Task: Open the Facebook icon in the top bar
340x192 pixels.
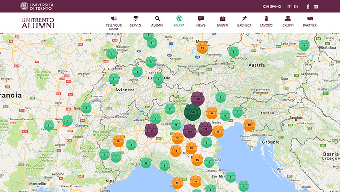Action: [308, 6]
